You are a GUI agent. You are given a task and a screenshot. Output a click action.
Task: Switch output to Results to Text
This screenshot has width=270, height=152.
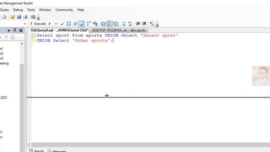(103, 24)
